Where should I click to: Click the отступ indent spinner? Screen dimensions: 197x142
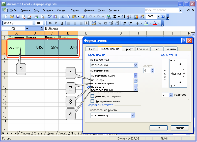152,70
